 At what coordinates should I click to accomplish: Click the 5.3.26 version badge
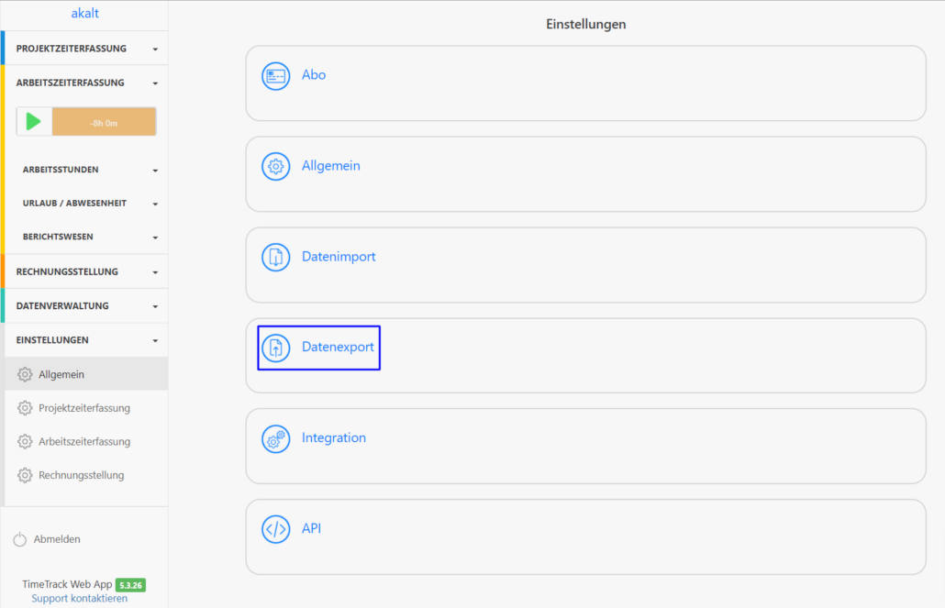pos(130,585)
